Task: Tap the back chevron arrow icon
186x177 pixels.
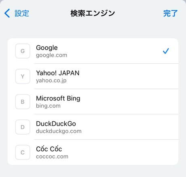Action: point(7,13)
